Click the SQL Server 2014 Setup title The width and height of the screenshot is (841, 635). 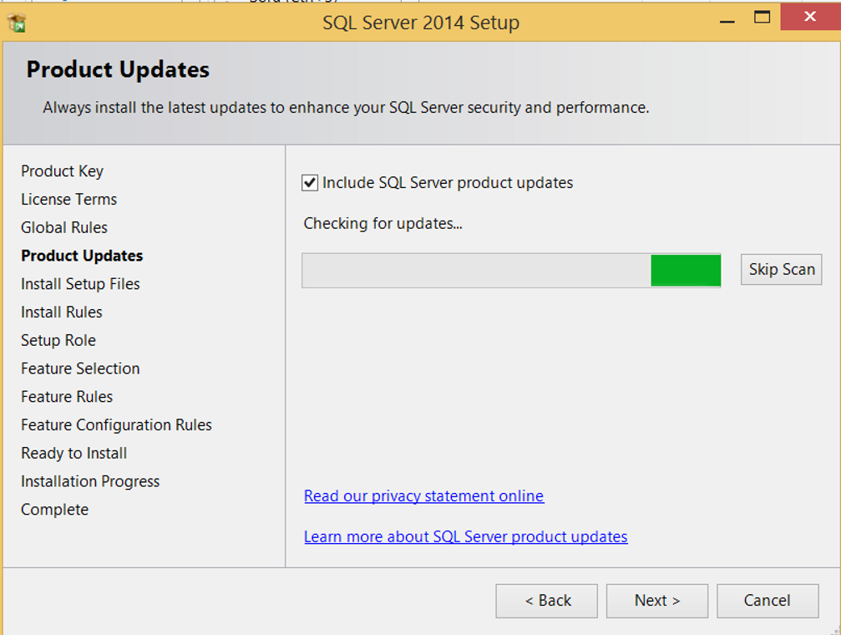pyautogui.click(x=421, y=23)
